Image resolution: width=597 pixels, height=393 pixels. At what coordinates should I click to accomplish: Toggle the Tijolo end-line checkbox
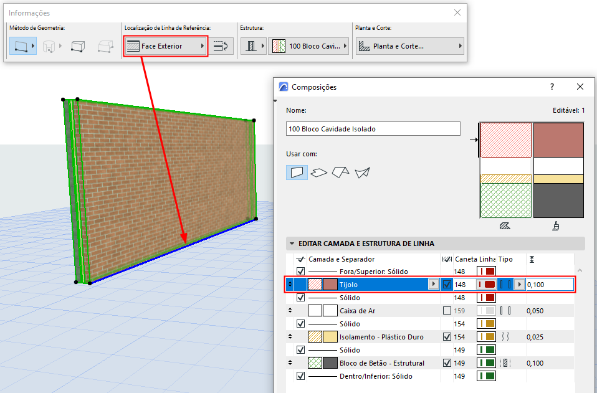[x=447, y=285]
